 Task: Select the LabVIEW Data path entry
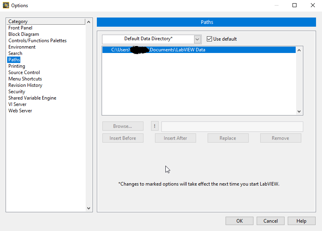(x=199, y=50)
